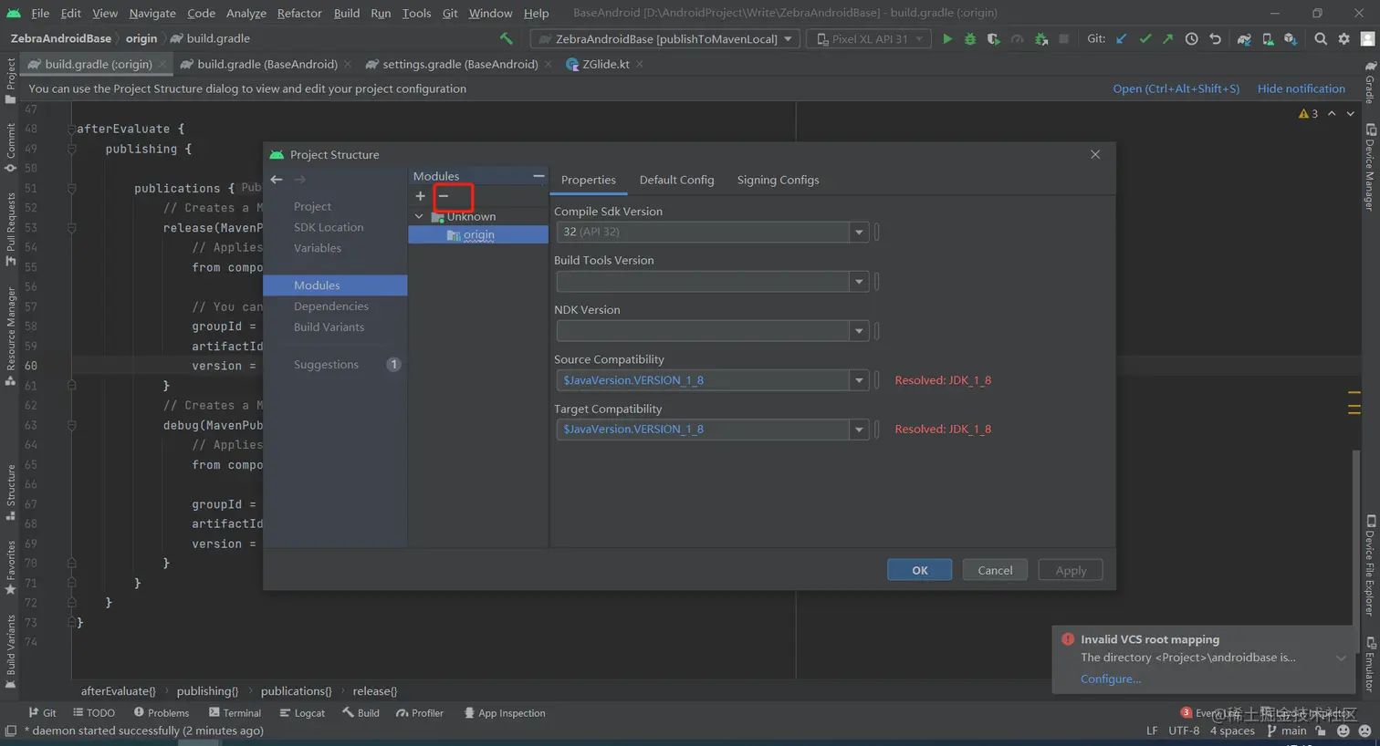This screenshot has height=746, width=1380.
Task: Open Pixel XL API 31 device dropdown
Action: pos(869,39)
